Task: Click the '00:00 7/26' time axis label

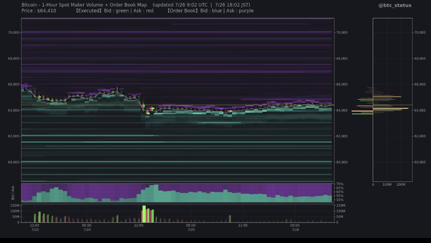Action: [295, 227]
